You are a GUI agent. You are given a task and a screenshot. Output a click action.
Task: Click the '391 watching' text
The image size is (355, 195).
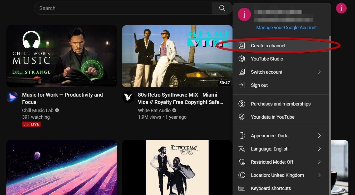(36, 117)
